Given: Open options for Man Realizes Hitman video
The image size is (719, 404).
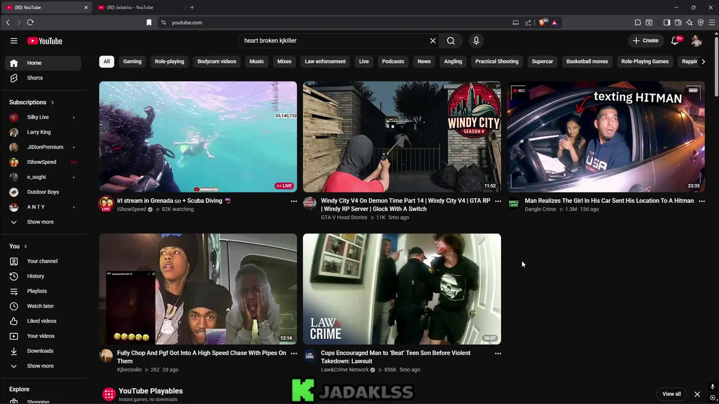Looking at the screenshot, I should [702, 201].
